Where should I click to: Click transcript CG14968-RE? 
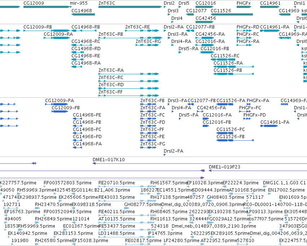click(x=86, y=56)
